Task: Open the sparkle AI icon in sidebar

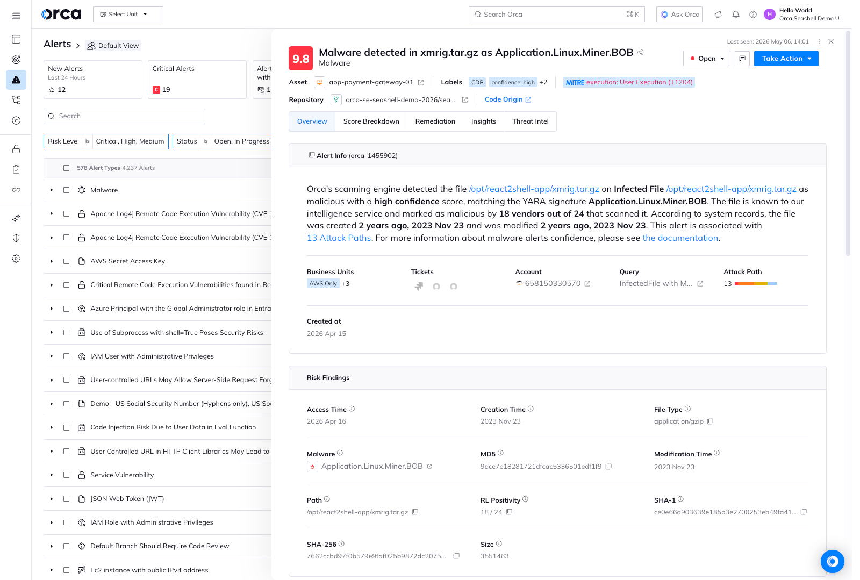Action: (16, 218)
